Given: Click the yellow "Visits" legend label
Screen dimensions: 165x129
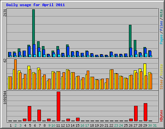Looking at the screenshot, I should point(161,70).
